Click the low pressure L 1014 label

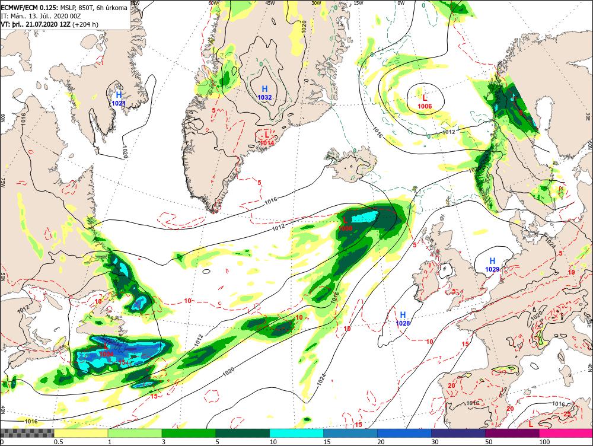click(267, 138)
